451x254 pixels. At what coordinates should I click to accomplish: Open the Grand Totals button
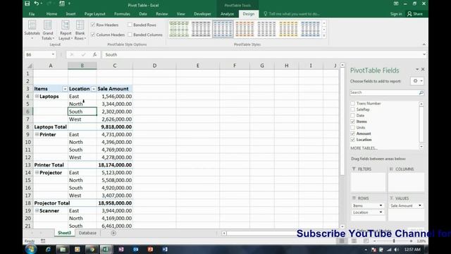(x=48, y=30)
